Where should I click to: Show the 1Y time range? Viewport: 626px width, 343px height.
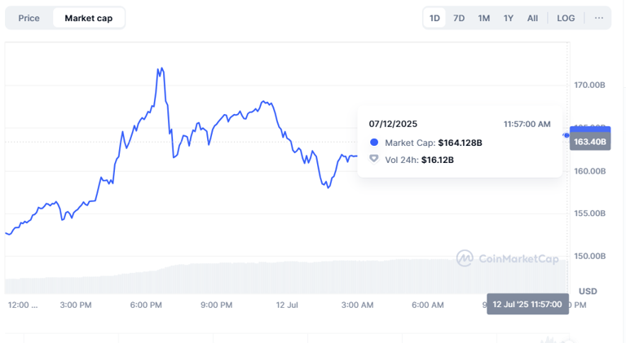pos(509,18)
